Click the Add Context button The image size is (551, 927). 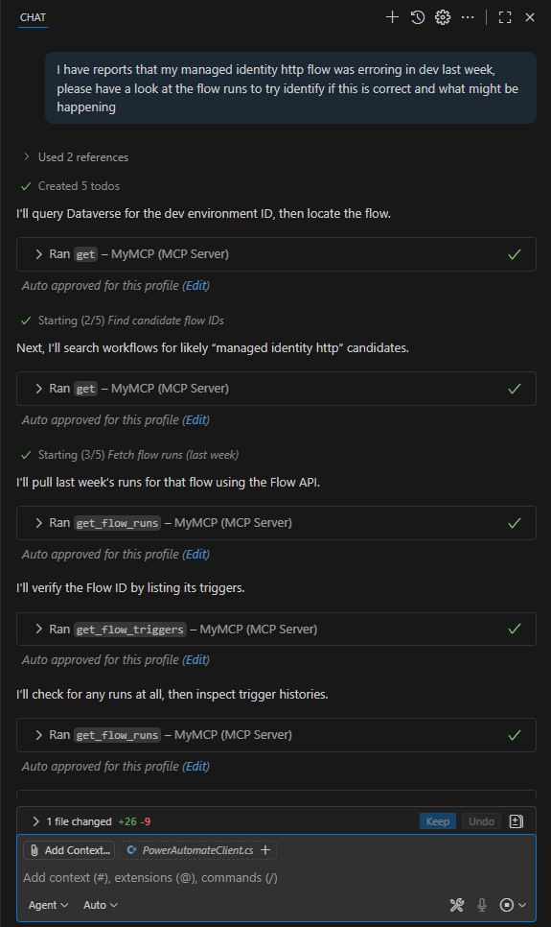click(69, 850)
